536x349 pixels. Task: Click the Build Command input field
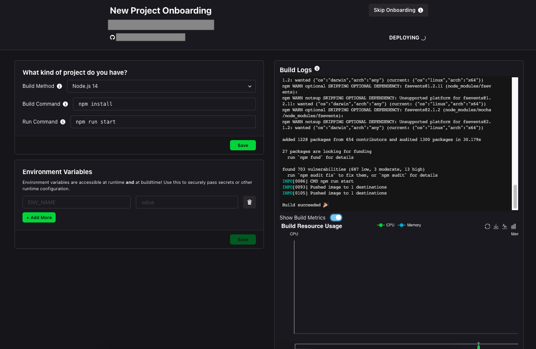[x=164, y=104]
